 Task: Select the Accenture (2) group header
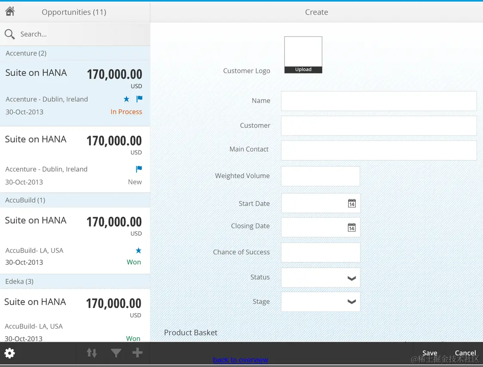pos(75,53)
